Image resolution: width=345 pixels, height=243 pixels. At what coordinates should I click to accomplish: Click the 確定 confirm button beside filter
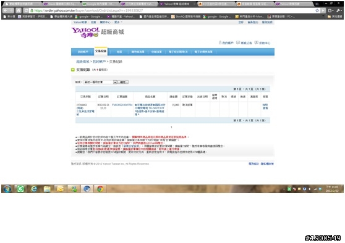(123, 82)
